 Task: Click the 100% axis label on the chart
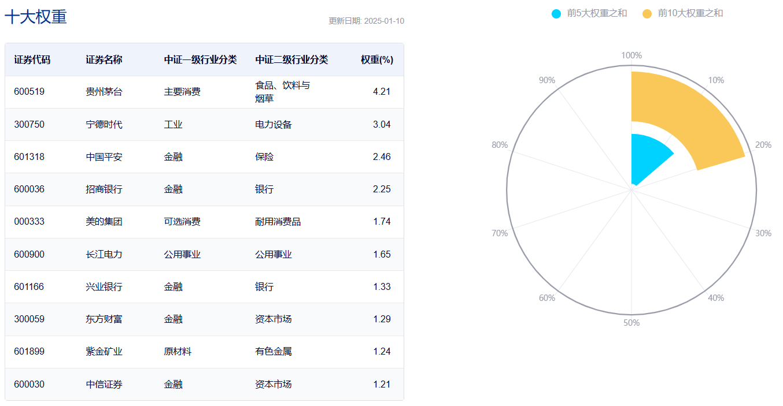coord(632,55)
